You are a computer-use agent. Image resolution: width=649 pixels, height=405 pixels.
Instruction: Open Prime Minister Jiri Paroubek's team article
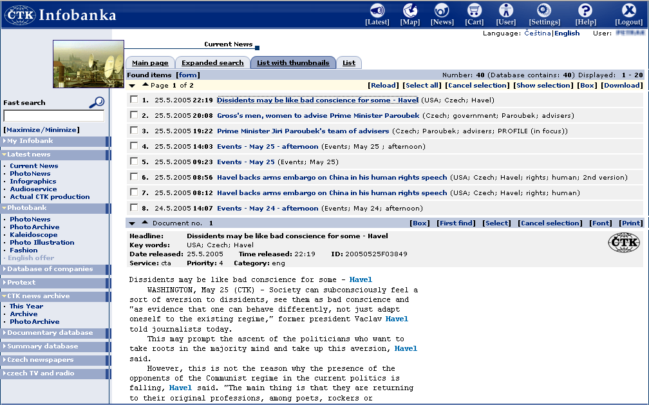tap(303, 131)
